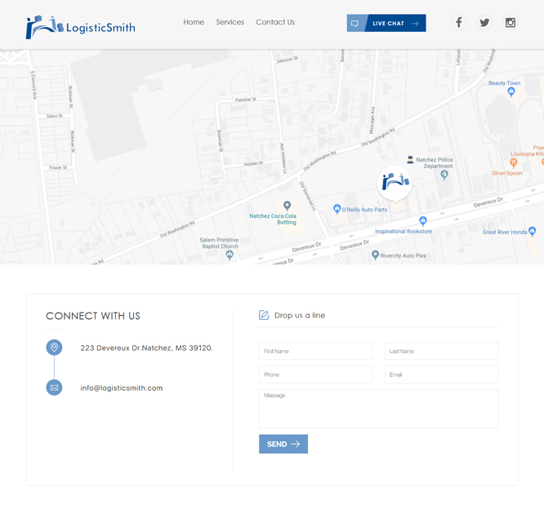Navigate to Contact Us page
544x514 pixels.
(x=275, y=22)
